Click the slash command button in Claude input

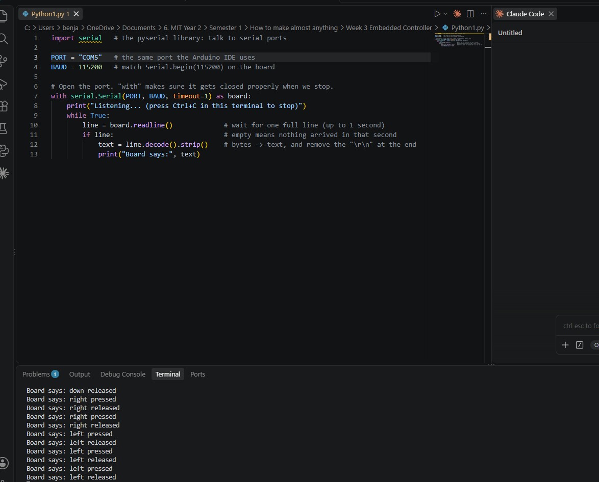pyautogui.click(x=580, y=345)
